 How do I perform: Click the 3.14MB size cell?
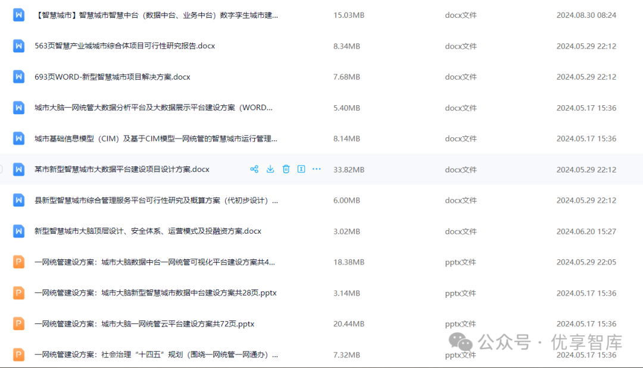coord(347,293)
